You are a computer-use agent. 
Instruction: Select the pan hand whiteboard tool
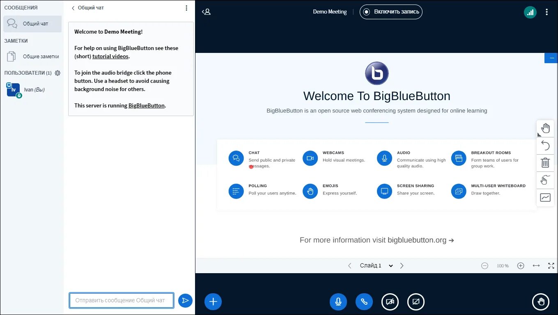click(545, 128)
